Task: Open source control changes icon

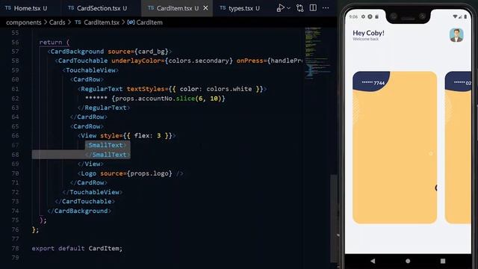Action: (x=300, y=8)
